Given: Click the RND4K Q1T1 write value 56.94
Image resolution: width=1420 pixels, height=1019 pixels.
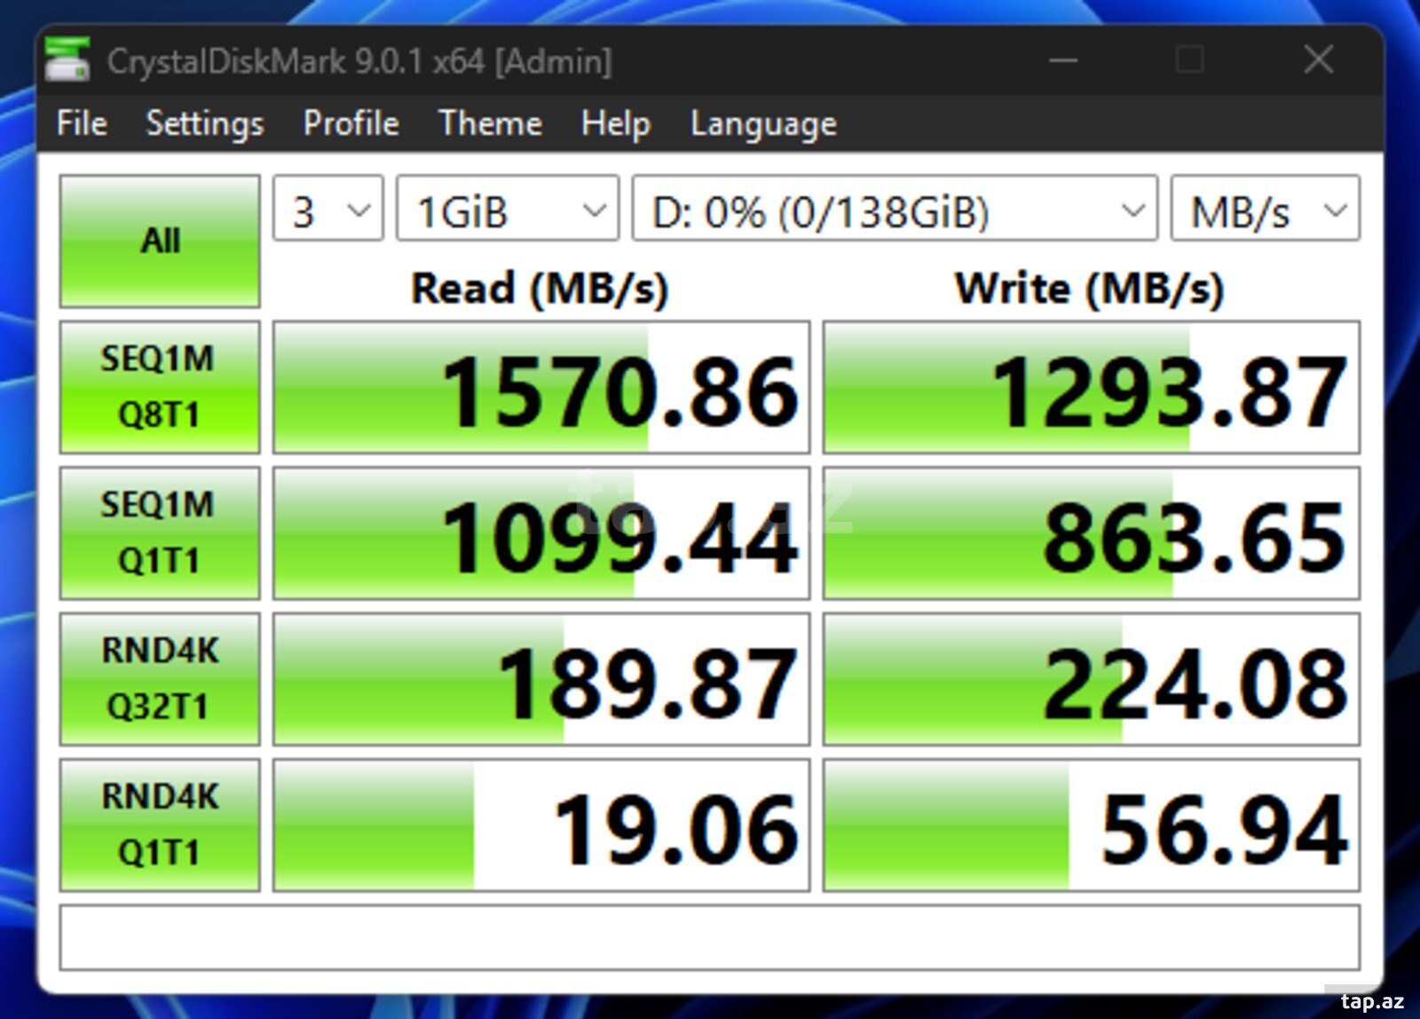Looking at the screenshot, I should [1092, 825].
